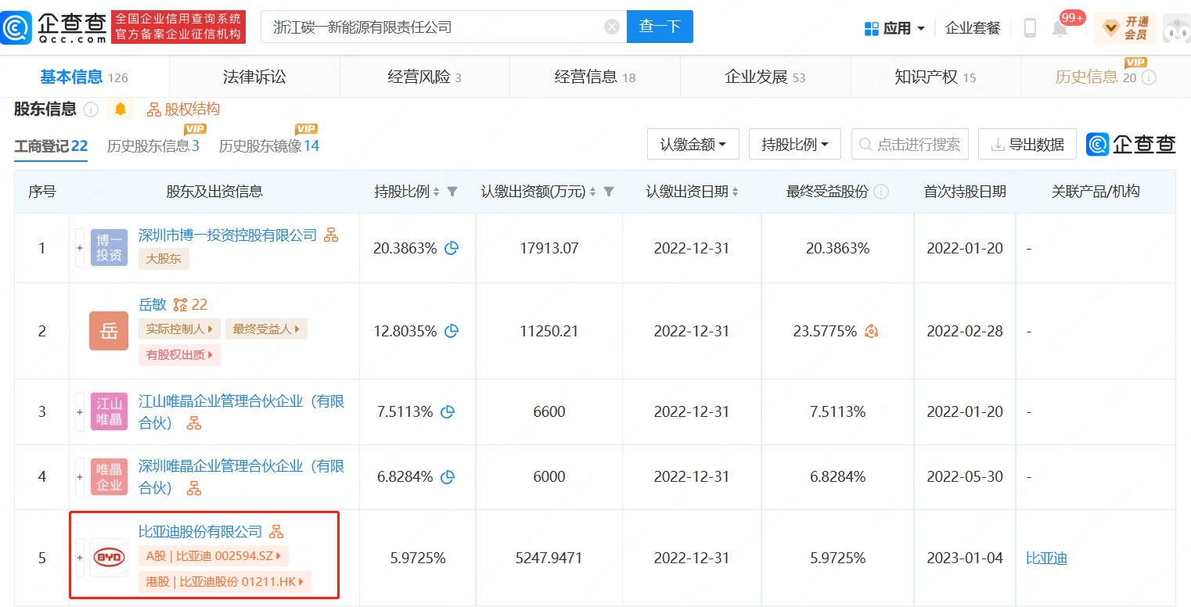Open the 认缴金额 dropdown filter
The image size is (1191, 607).
(x=693, y=145)
